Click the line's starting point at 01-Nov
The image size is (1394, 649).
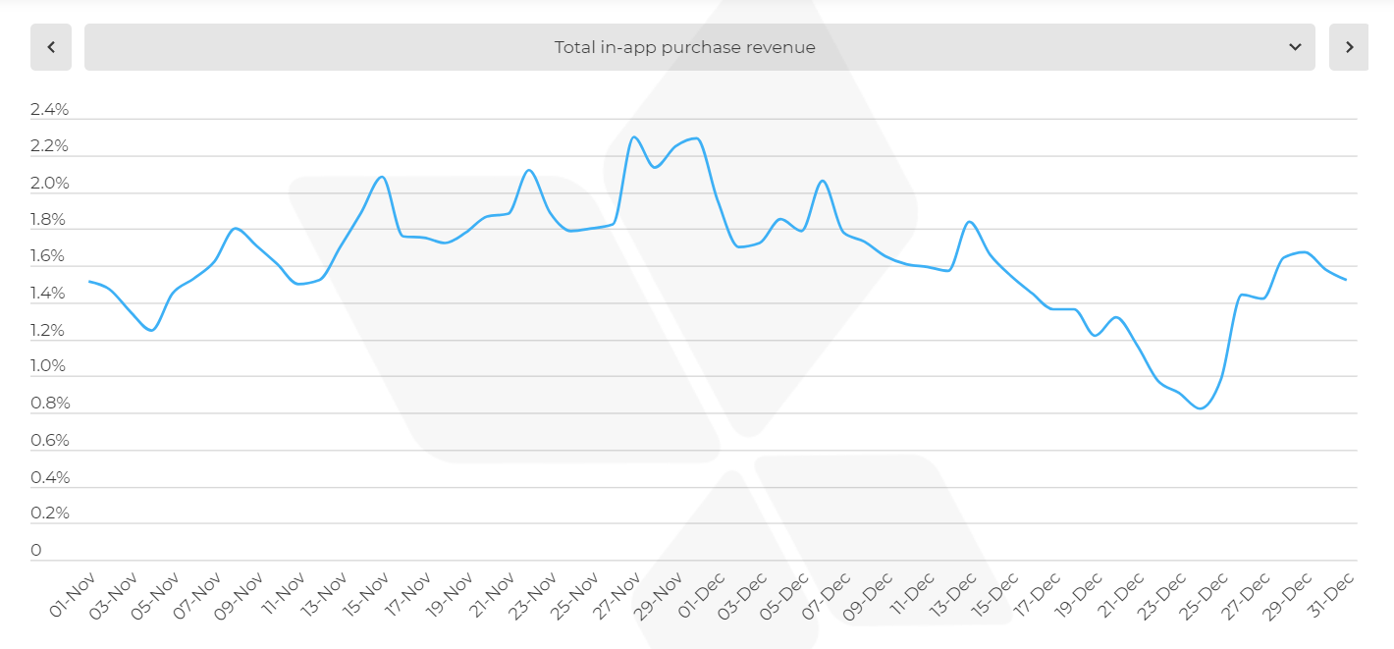[89, 281]
